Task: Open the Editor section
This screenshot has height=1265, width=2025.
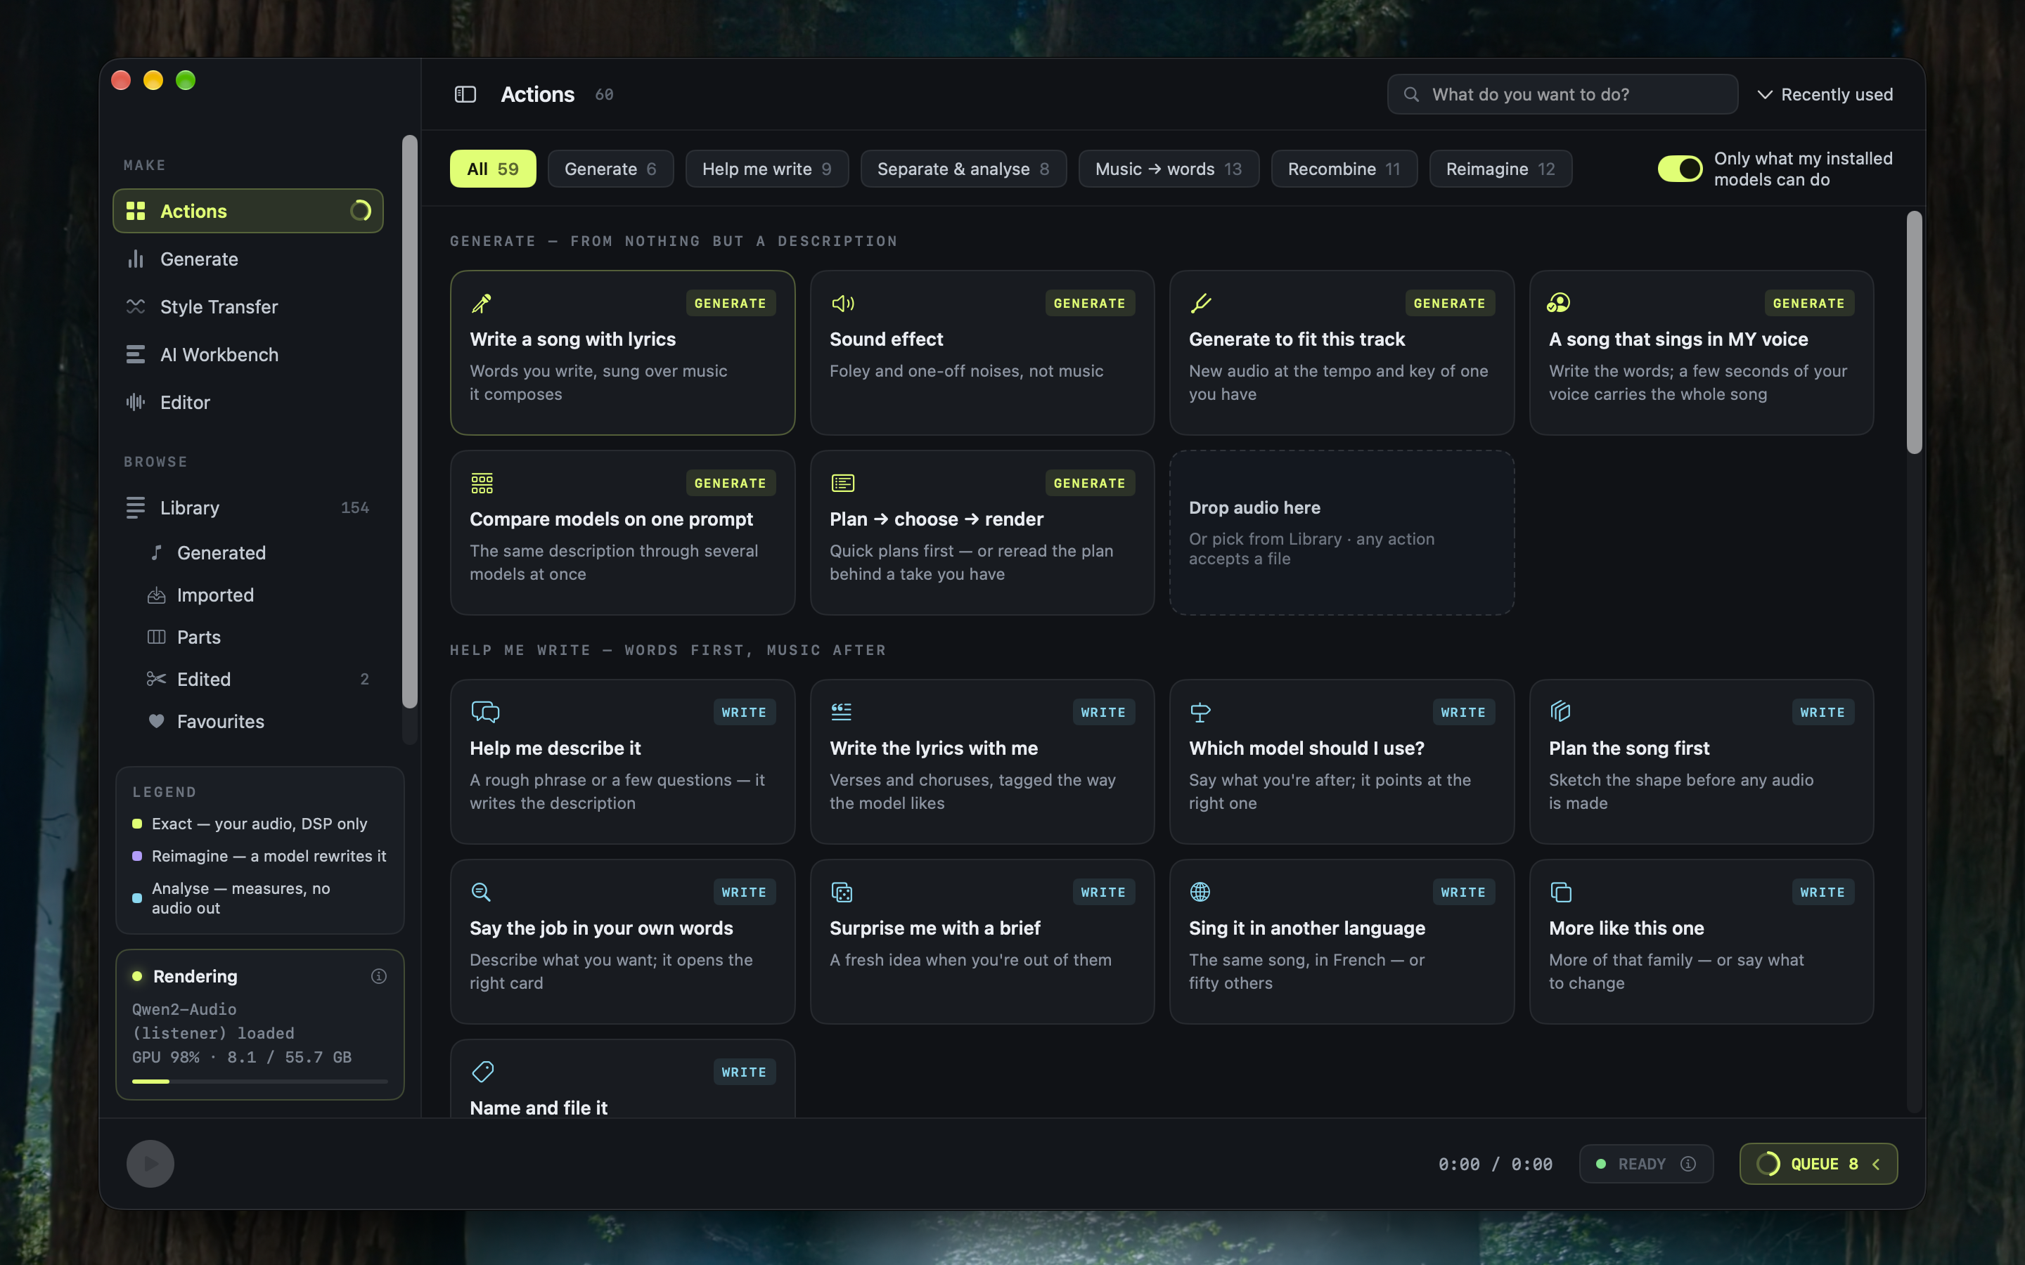Action: click(247, 403)
